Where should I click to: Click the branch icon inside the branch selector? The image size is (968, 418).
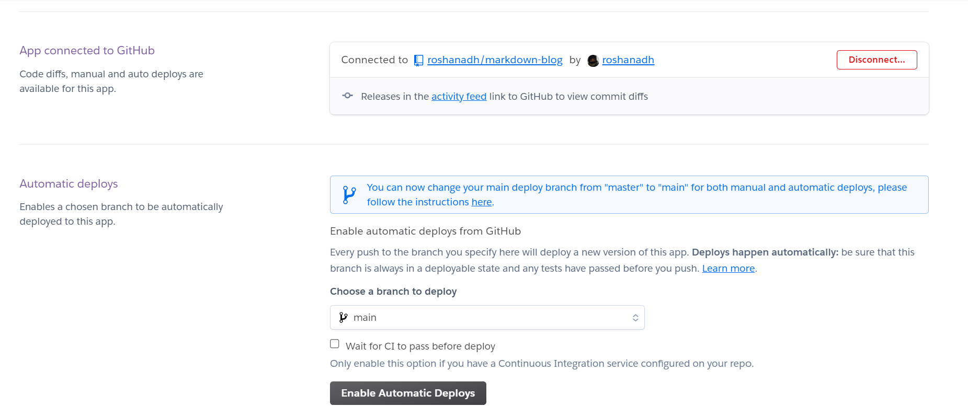pos(343,318)
